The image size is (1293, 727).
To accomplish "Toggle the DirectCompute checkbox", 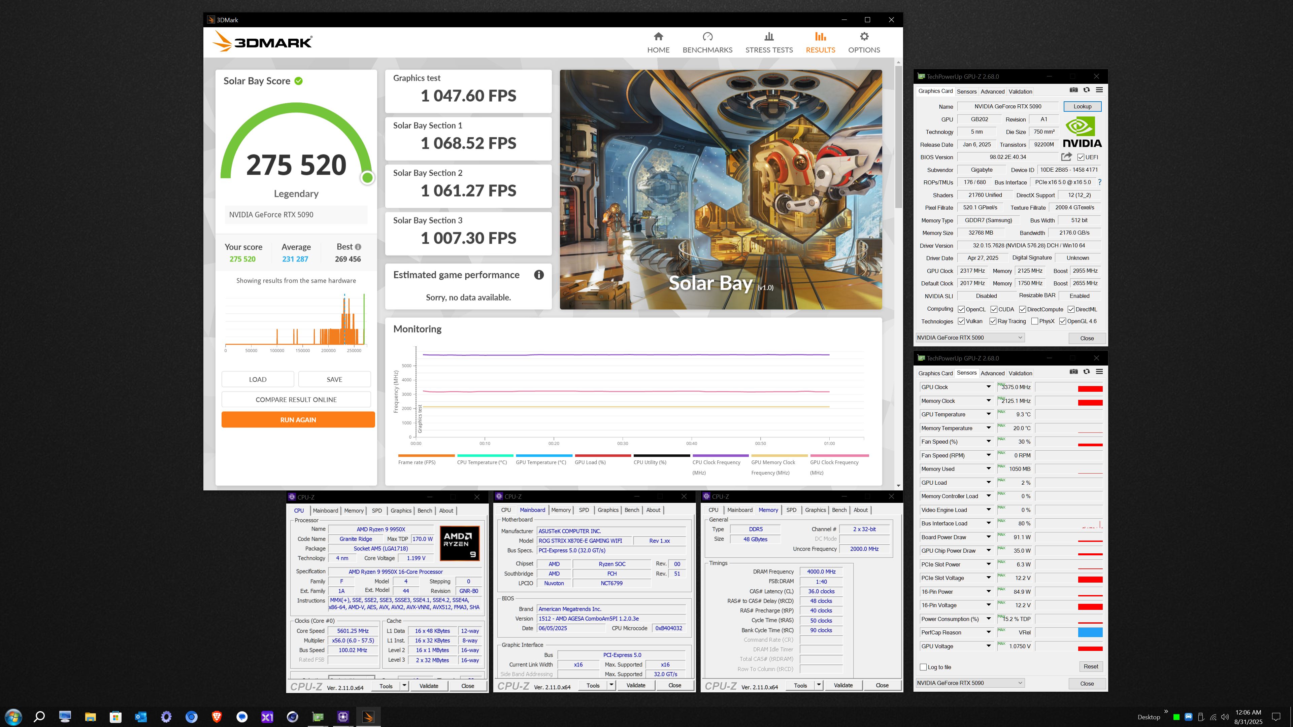I will 1023,309.
